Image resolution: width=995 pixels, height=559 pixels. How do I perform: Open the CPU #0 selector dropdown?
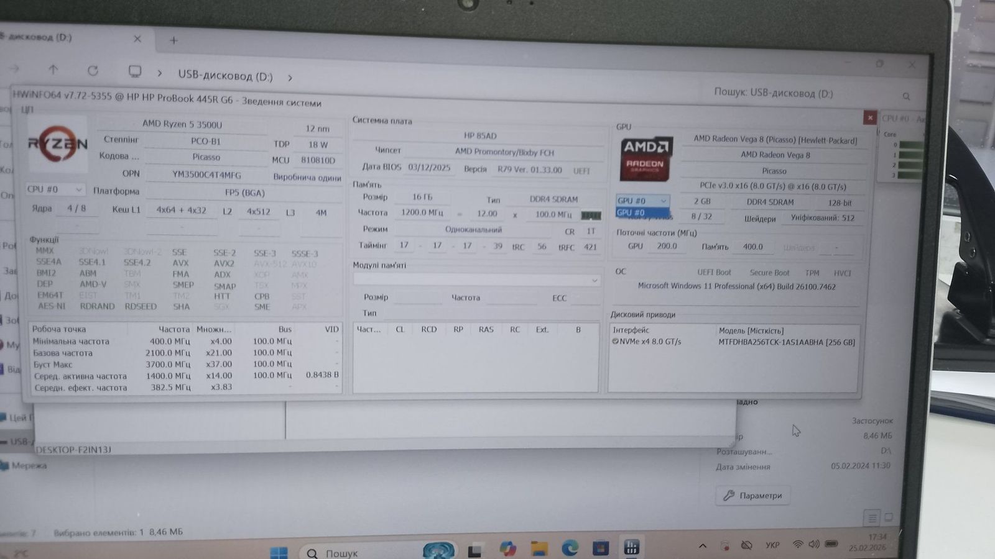click(x=55, y=189)
